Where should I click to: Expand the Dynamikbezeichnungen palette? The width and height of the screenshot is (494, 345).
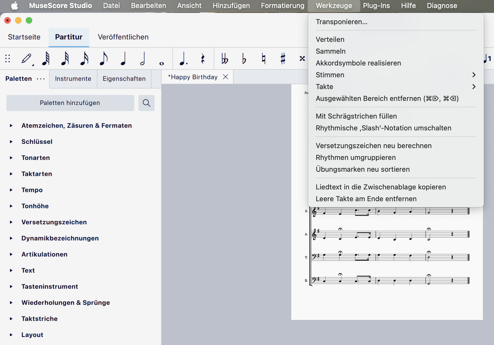[x=12, y=238]
